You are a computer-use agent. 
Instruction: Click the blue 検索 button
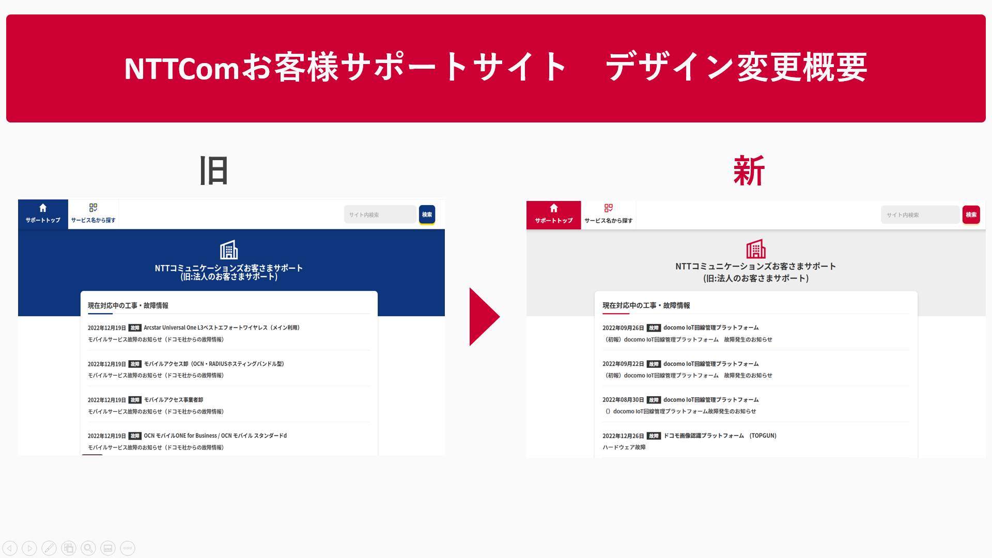coord(427,214)
